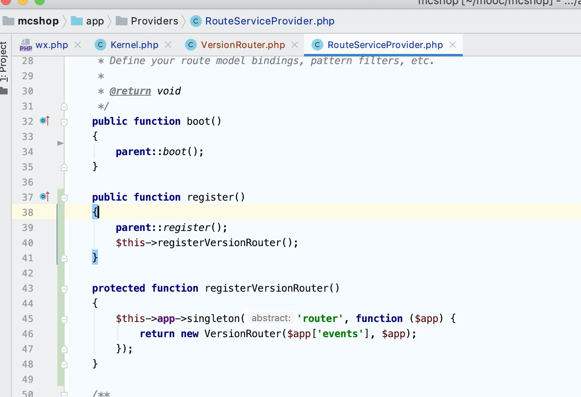Image resolution: width=581 pixels, height=397 pixels.
Task: Close the wx.php tab
Action: [x=78, y=45]
